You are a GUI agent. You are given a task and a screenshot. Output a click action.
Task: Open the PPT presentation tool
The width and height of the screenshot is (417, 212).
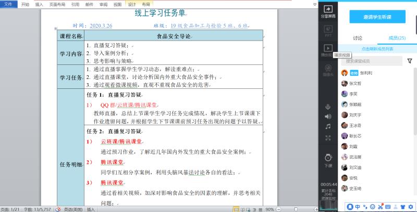[x=328, y=31]
